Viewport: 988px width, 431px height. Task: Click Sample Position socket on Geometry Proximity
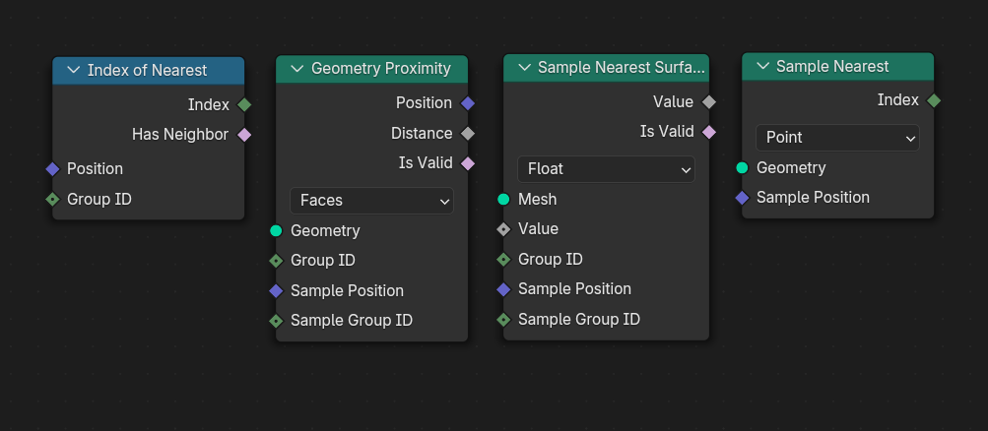[x=276, y=290]
